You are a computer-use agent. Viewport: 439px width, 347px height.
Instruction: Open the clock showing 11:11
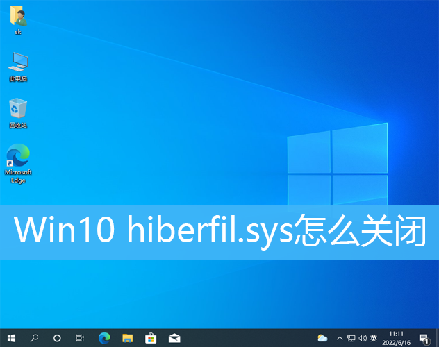[396, 338]
